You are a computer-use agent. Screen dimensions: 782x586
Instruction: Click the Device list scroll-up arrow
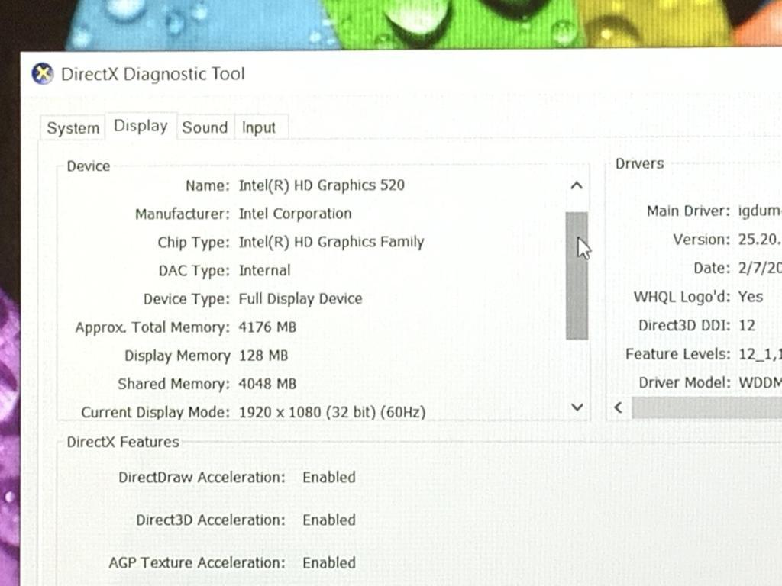(x=577, y=186)
